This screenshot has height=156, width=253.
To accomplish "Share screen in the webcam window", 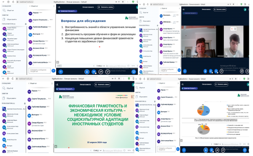I will pos(221,71).
